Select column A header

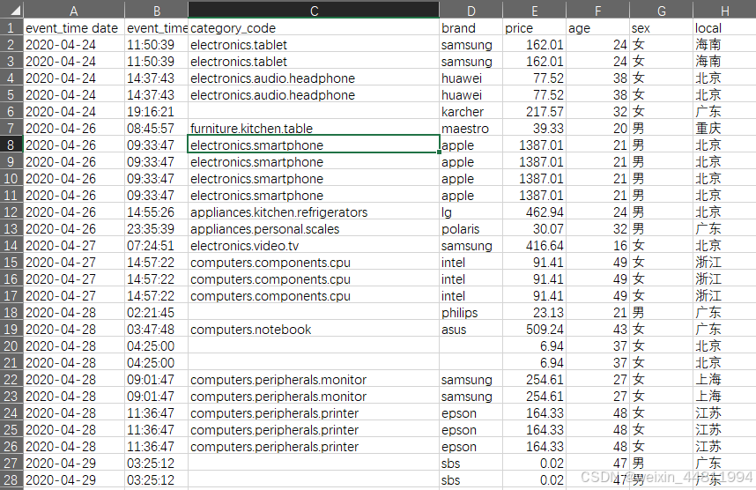click(74, 10)
